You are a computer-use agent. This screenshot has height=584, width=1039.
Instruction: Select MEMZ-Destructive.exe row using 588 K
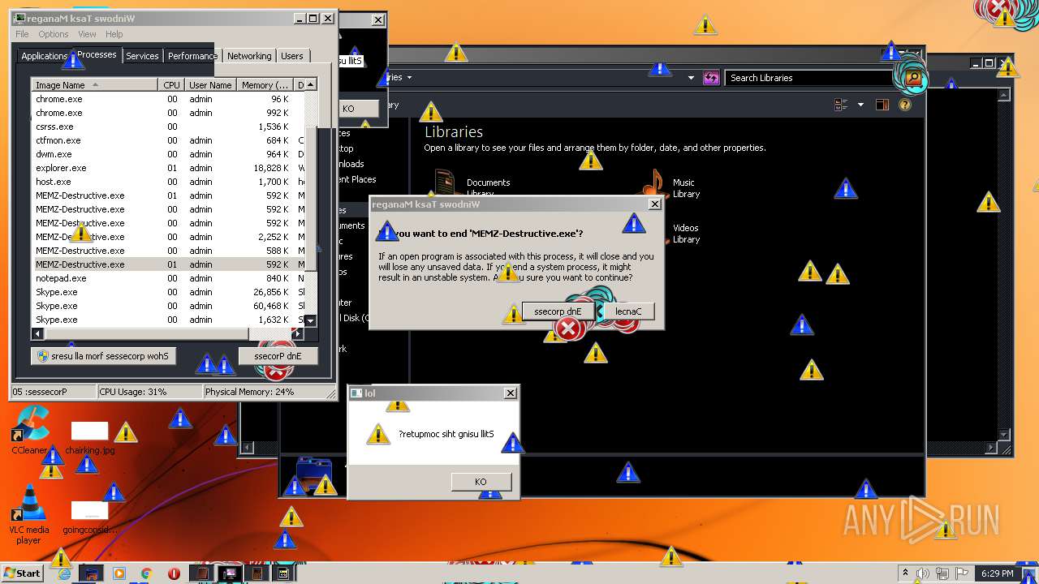(168, 251)
